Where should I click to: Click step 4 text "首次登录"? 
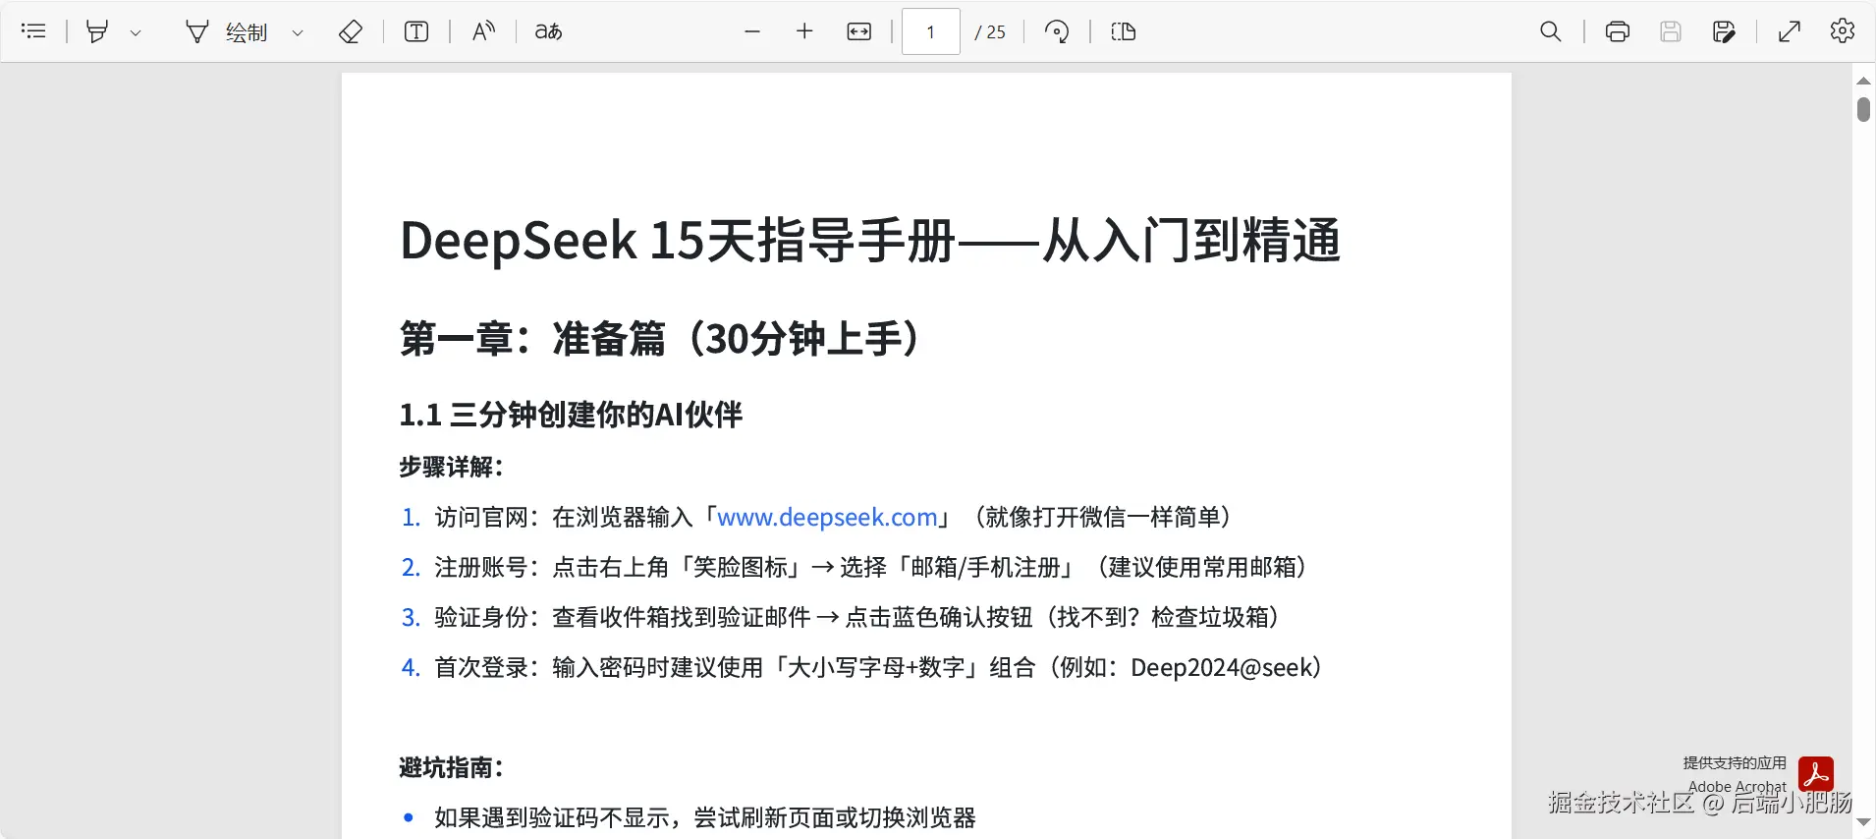click(x=481, y=667)
